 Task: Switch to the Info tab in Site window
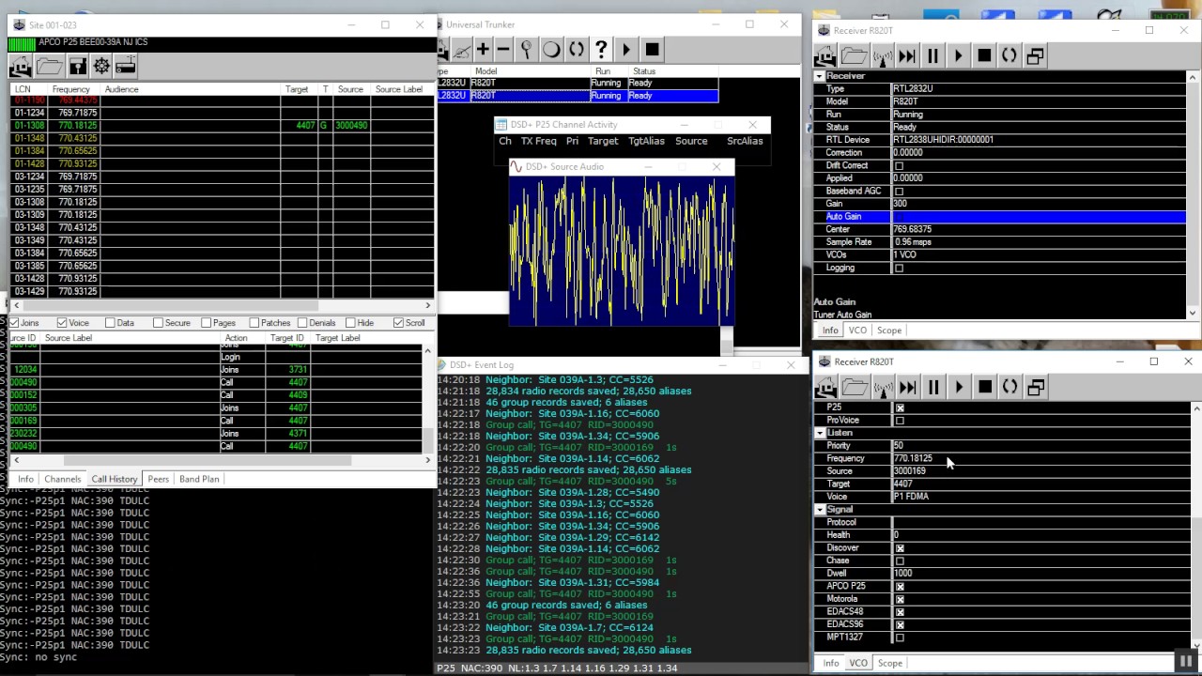(x=25, y=479)
